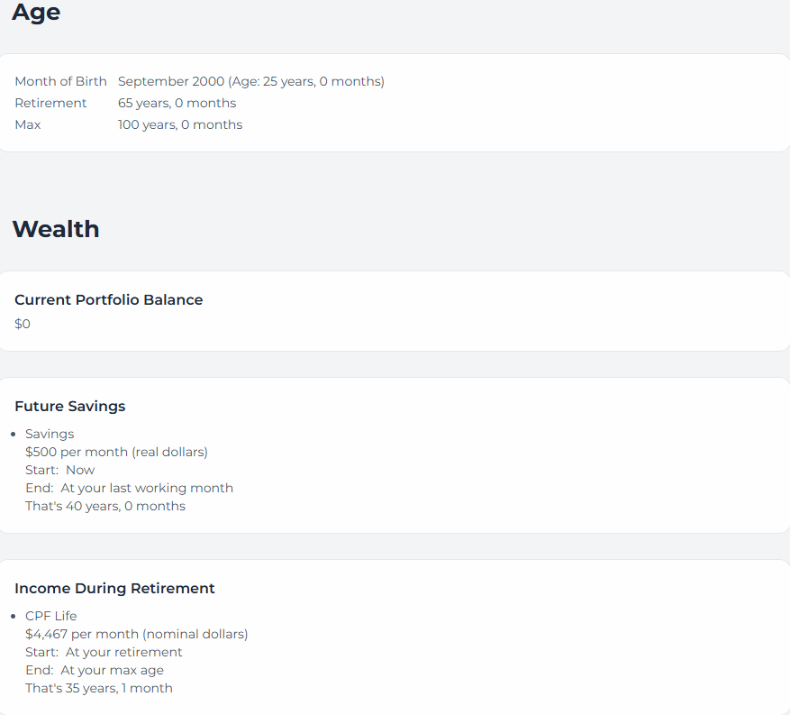Open the Current Portfolio Balance card title
This screenshot has height=715, width=790.
pos(109,299)
